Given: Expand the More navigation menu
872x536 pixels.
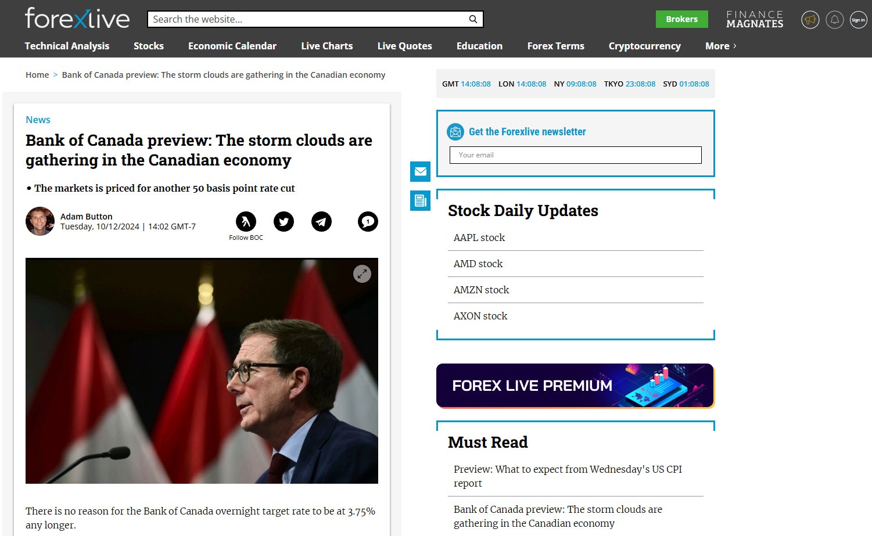Looking at the screenshot, I should 720,46.
